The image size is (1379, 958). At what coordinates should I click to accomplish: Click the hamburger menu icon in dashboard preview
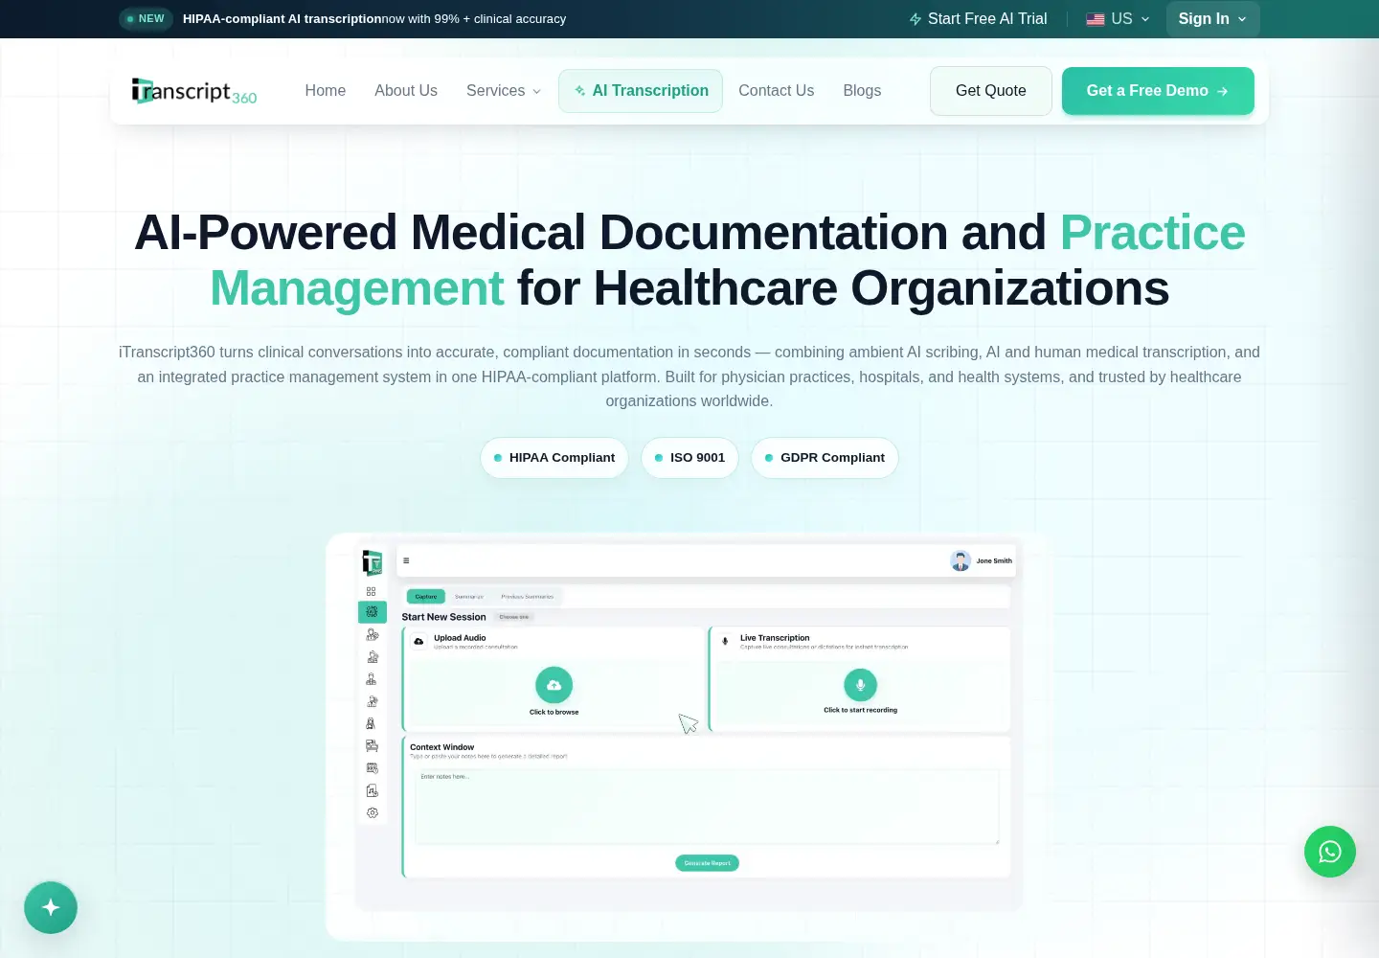406,560
